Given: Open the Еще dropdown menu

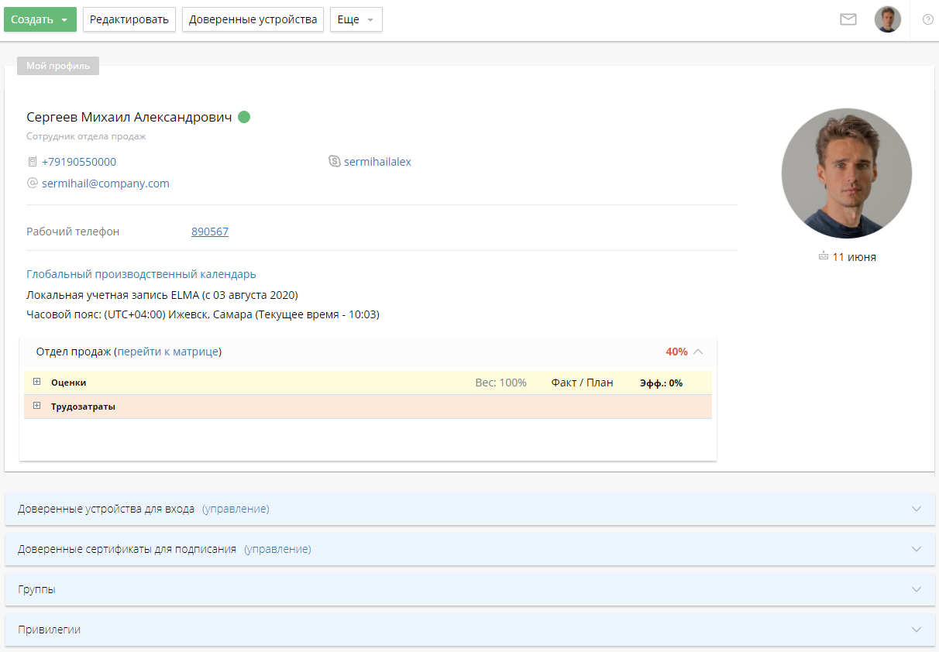Looking at the screenshot, I should [x=356, y=19].
